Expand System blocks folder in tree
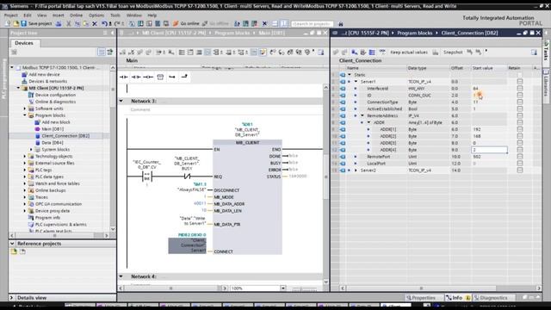Image resolution: width=551 pixels, height=310 pixels. [x=31, y=149]
